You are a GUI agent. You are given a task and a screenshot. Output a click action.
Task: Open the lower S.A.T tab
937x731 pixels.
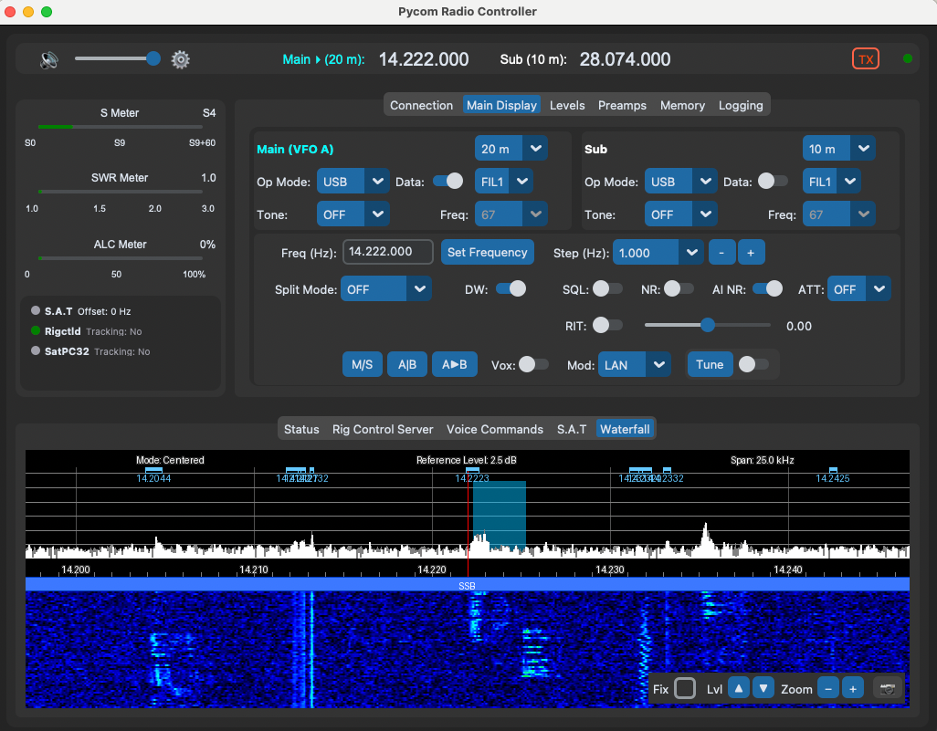[x=572, y=430]
